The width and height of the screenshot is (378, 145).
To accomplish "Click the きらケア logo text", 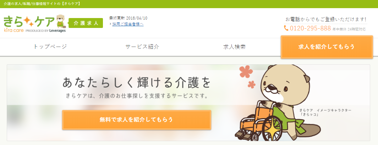I will [x=29, y=22].
